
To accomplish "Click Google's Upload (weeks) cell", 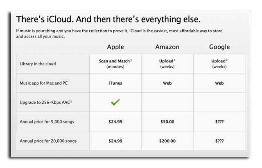I will (x=219, y=63).
